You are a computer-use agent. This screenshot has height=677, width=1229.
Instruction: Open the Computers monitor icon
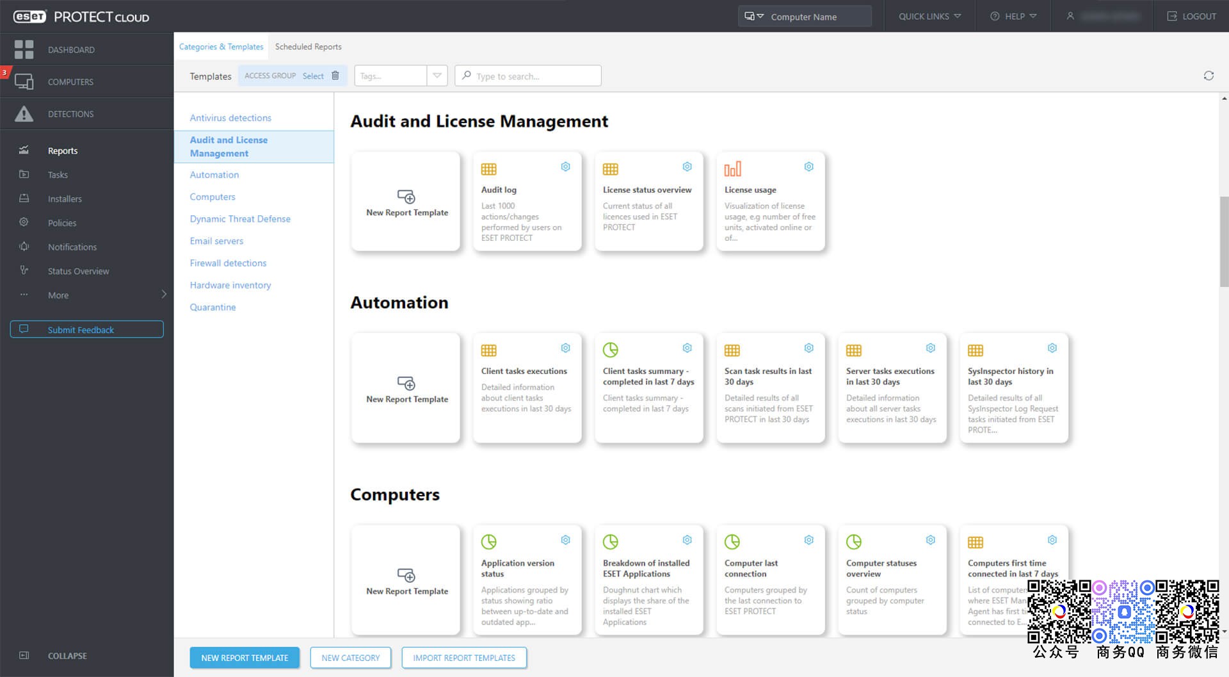tap(24, 81)
